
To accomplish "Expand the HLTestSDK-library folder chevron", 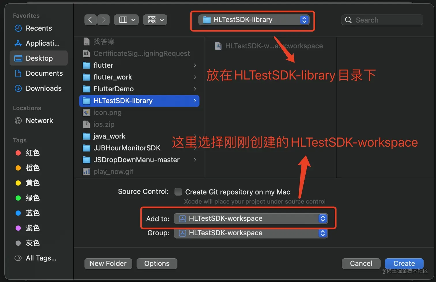I will [195, 101].
